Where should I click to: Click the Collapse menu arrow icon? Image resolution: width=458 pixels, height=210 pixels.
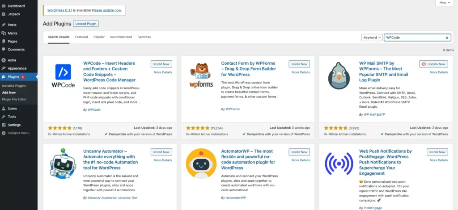(4, 133)
